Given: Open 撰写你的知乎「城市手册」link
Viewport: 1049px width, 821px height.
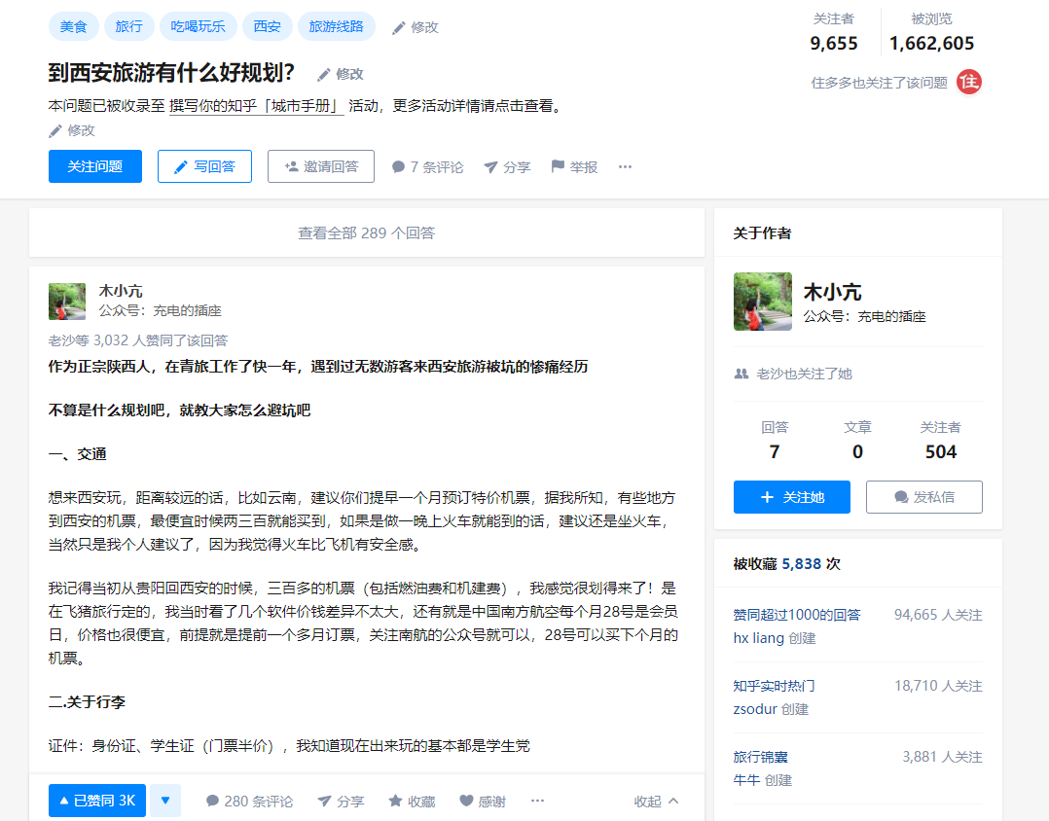Looking at the screenshot, I should click(256, 106).
